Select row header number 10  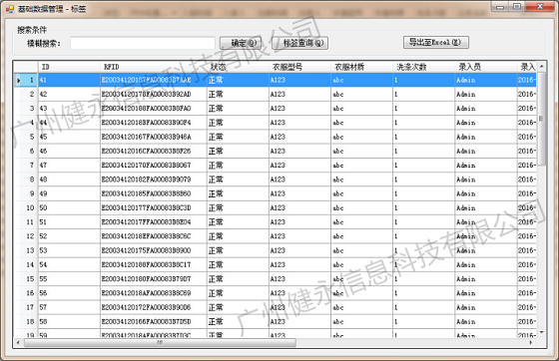click(x=26, y=207)
